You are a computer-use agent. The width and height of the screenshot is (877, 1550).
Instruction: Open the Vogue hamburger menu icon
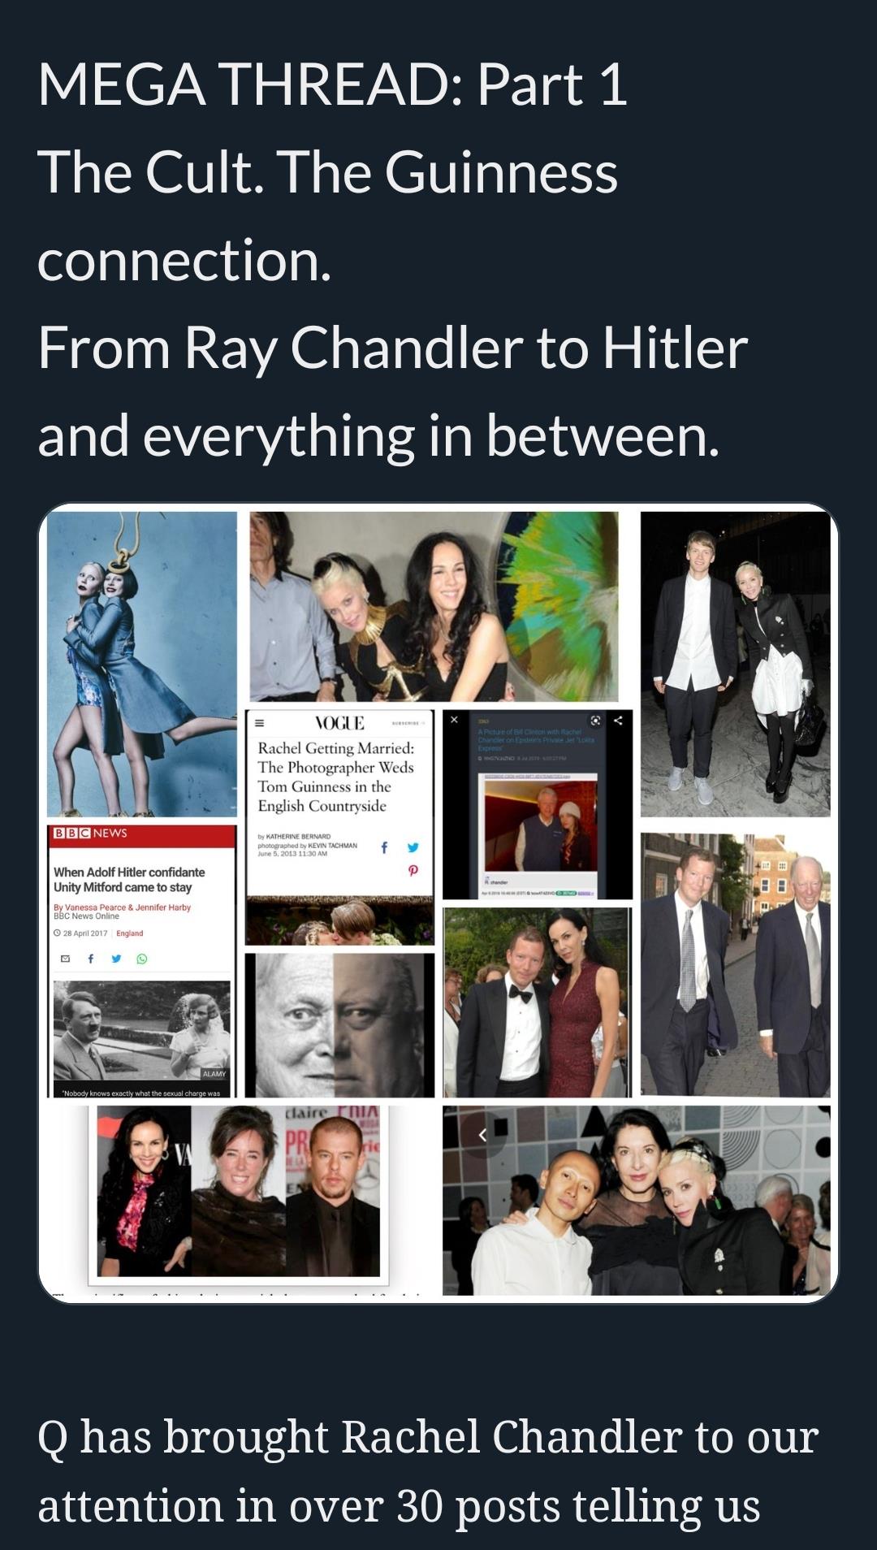pos(260,723)
